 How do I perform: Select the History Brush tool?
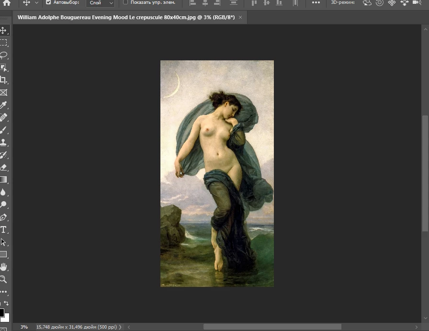[x=3, y=155]
